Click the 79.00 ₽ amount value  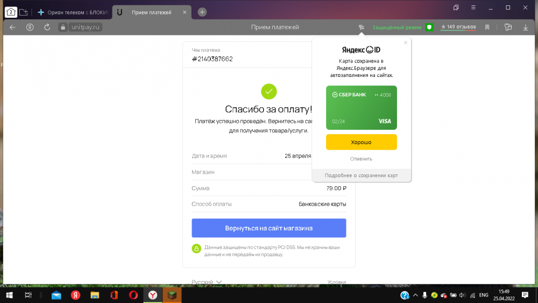point(336,188)
